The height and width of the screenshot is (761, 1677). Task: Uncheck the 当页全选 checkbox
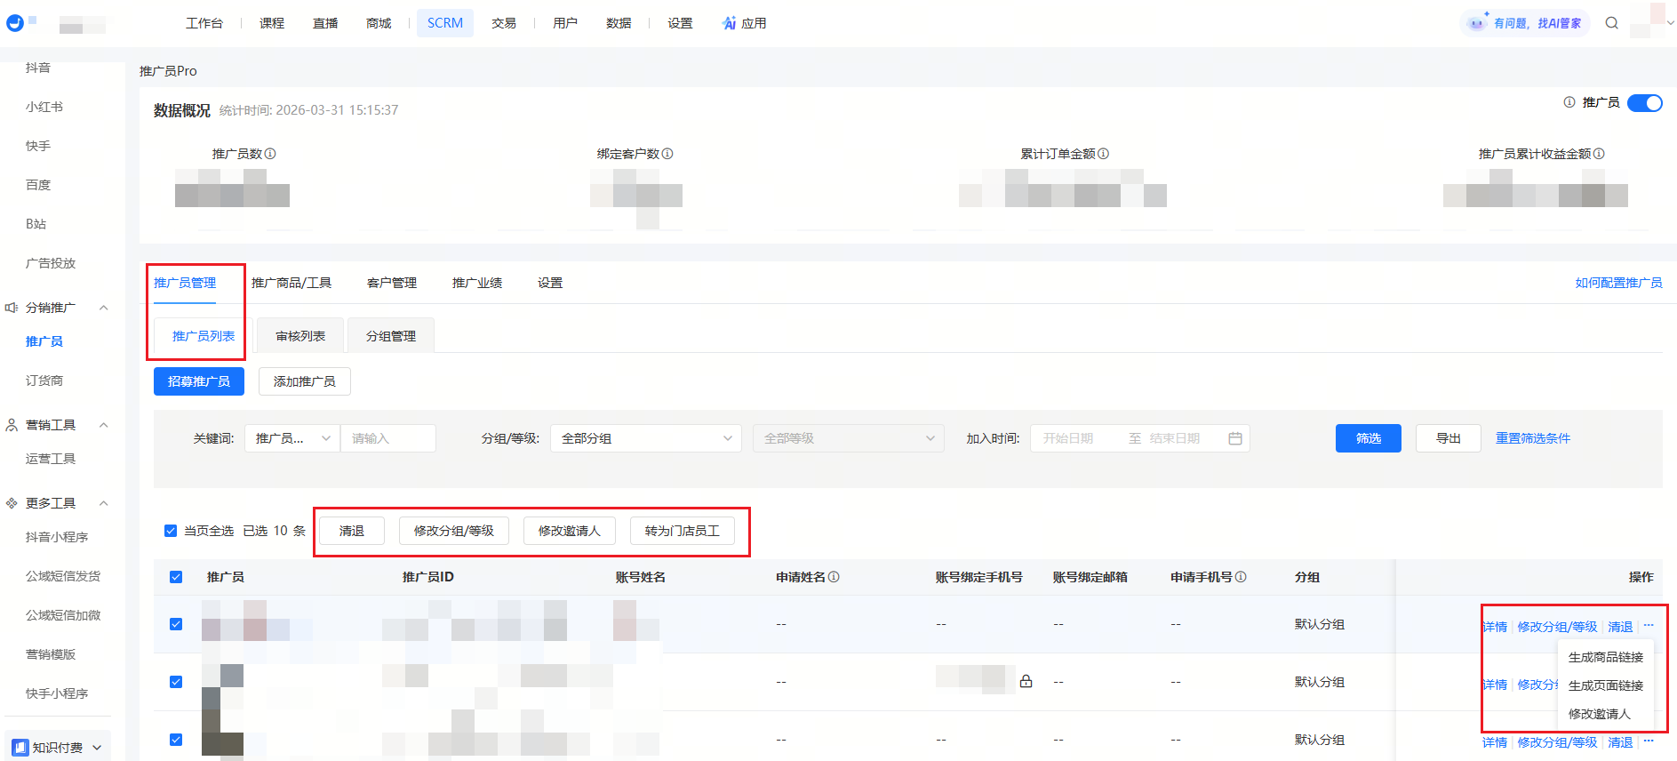pyautogui.click(x=171, y=531)
